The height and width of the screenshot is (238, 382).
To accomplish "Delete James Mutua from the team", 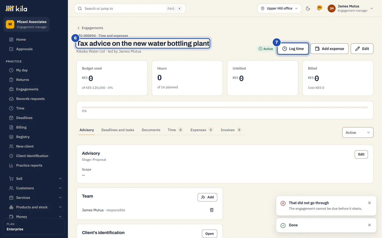I will point(212,210).
